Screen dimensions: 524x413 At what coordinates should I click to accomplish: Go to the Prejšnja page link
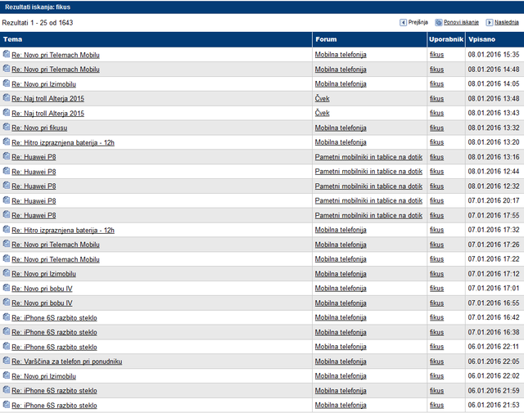pyautogui.click(x=418, y=22)
